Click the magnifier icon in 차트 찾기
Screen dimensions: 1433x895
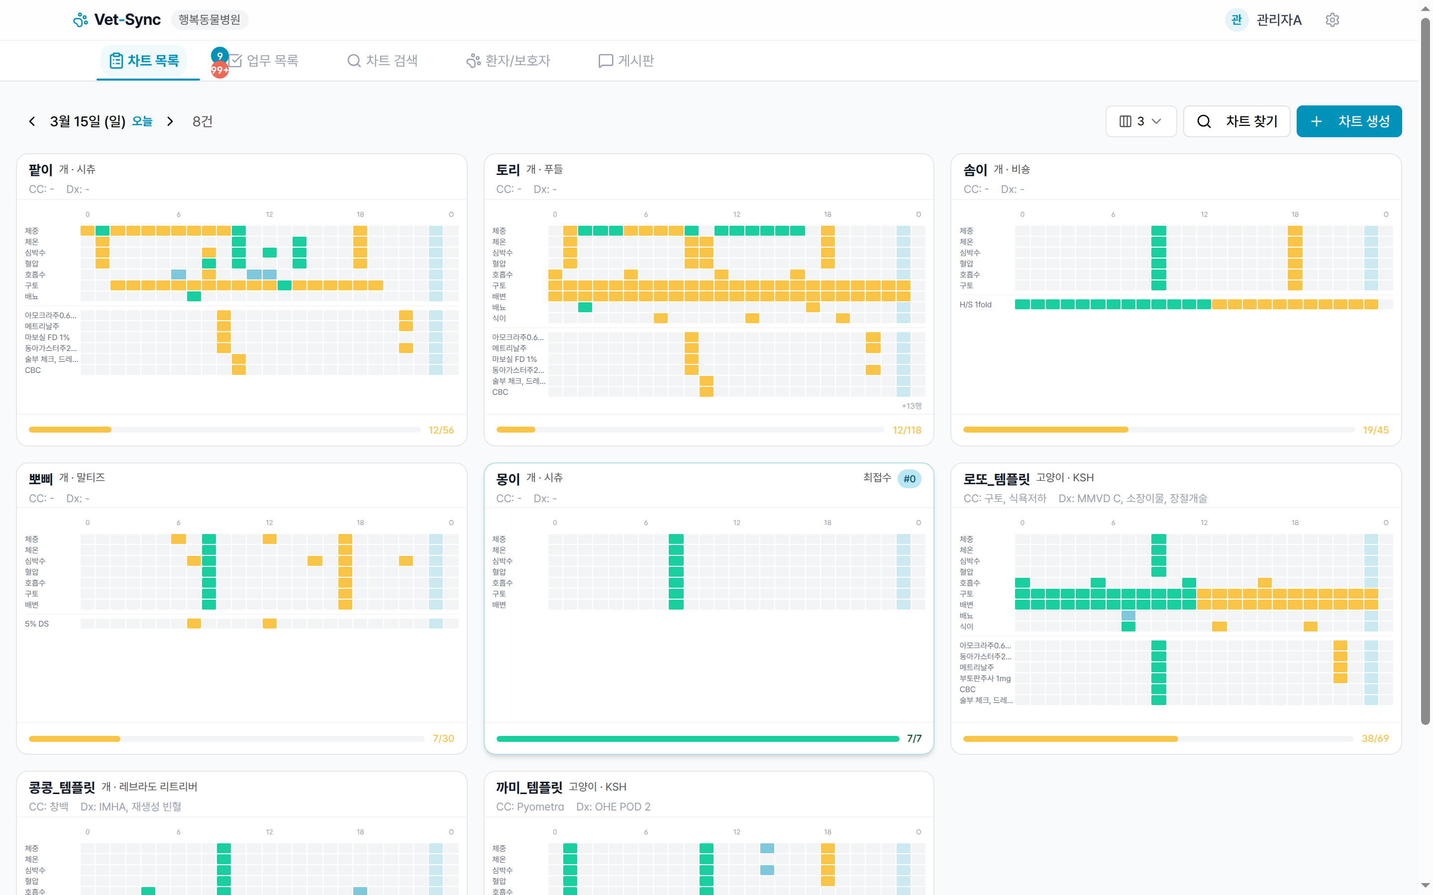(x=1203, y=121)
